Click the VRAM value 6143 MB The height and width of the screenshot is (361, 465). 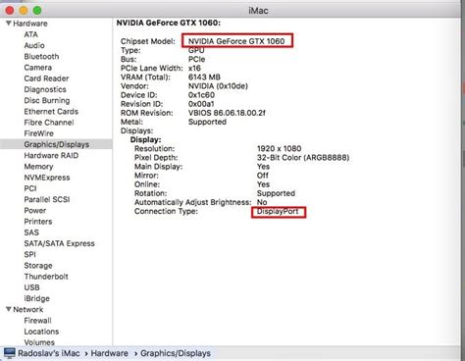click(x=204, y=77)
